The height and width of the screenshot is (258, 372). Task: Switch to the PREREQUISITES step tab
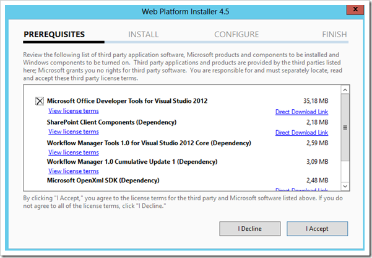tap(54, 35)
